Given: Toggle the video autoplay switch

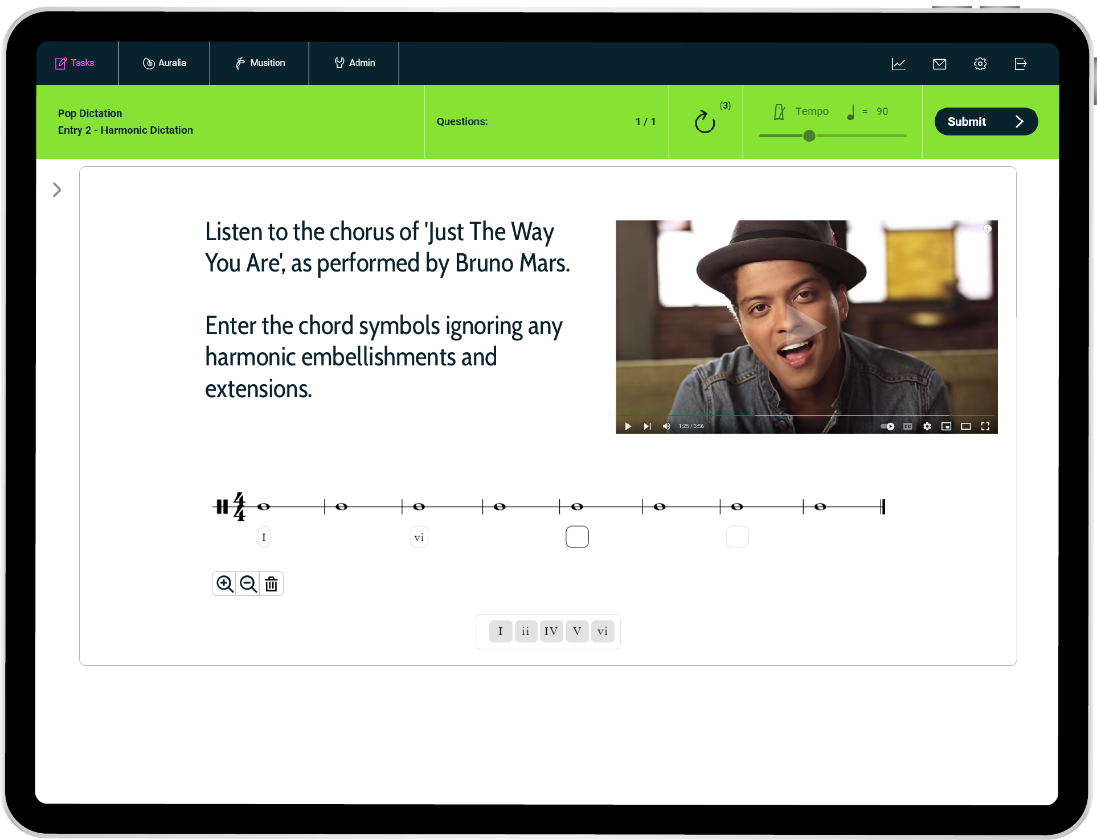Looking at the screenshot, I should pyautogui.click(x=887, y=426).
